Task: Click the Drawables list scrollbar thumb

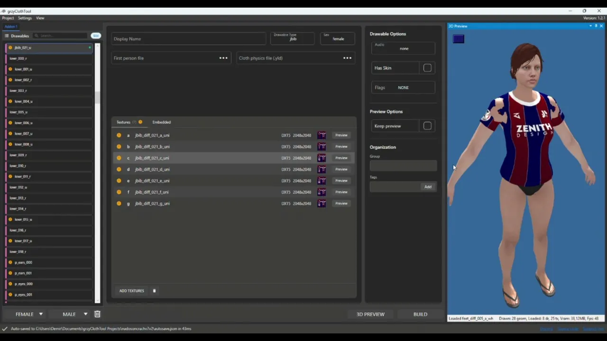Action: coord(98,98)
